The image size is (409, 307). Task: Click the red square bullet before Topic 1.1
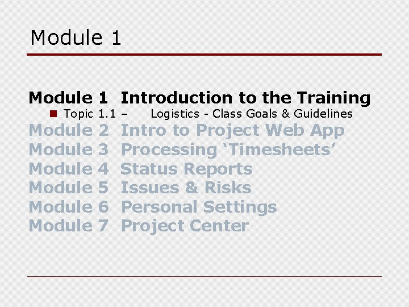(53, 114)
